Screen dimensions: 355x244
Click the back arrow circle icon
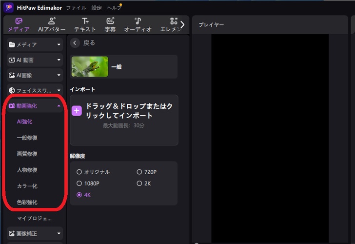tap(75, 43)
